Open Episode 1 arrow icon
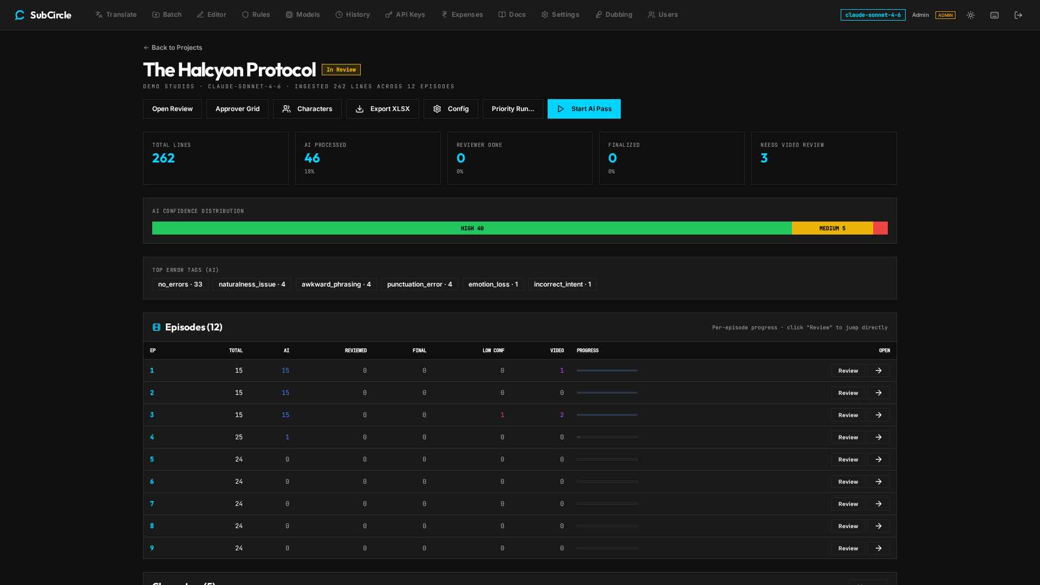The width and height of the screenshot is (1040, 585). coord(879,370)
